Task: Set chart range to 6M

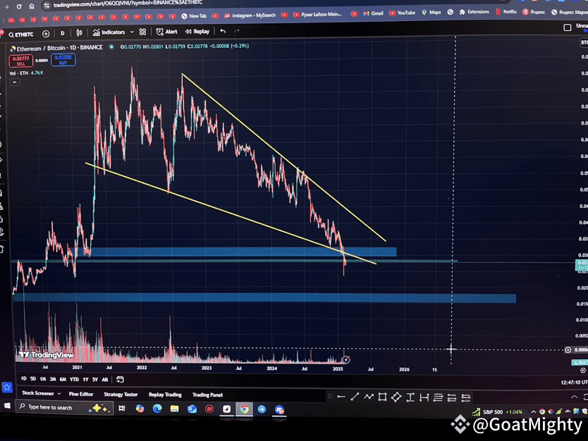Action: click(x=63, y=379)
